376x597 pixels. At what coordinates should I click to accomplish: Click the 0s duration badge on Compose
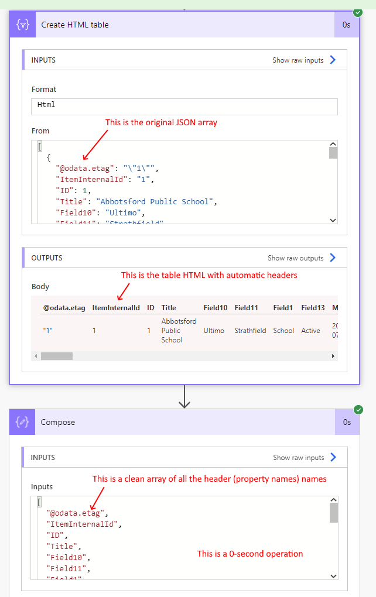(347, 422)
